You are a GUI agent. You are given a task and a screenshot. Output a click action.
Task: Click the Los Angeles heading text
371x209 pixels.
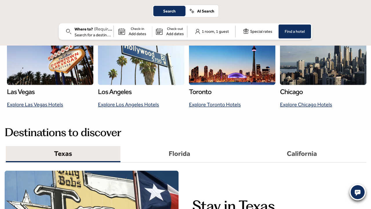115,92
